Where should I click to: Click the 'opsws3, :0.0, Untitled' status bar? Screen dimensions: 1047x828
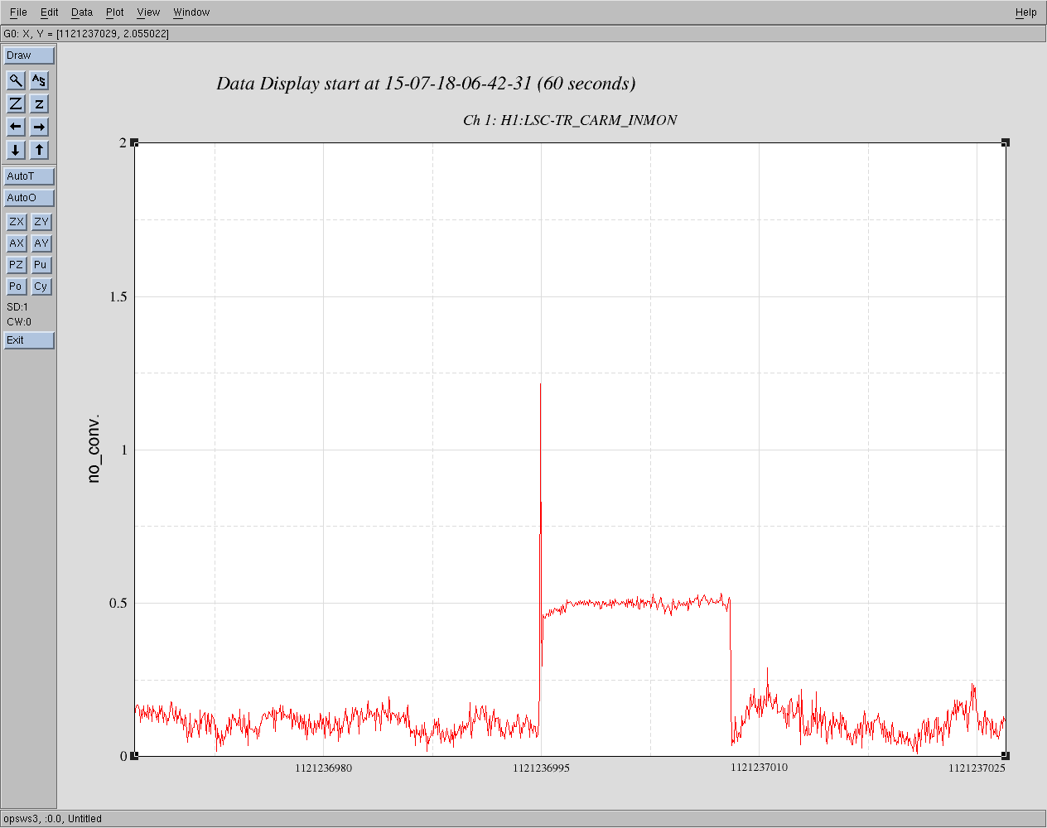click(52, 819)
